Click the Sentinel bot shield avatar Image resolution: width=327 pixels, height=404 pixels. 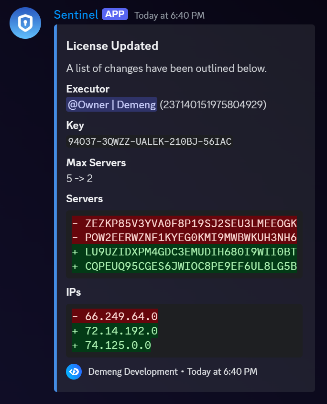[25, 23]
